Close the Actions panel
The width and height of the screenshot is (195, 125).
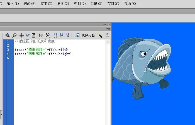coord(109,24)
